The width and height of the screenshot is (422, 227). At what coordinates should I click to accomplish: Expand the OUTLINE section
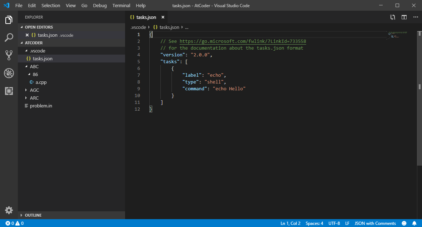[x=33, y=215]
